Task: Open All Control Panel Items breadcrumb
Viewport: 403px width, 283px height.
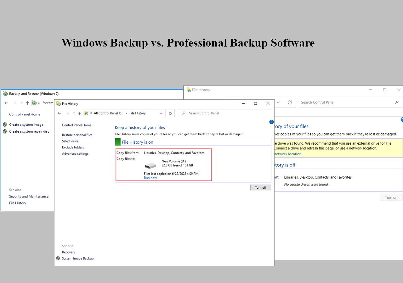Action: [x=109, y=113]
